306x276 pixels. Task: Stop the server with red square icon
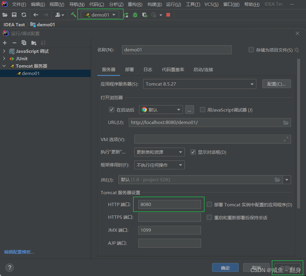click(168, 15)
